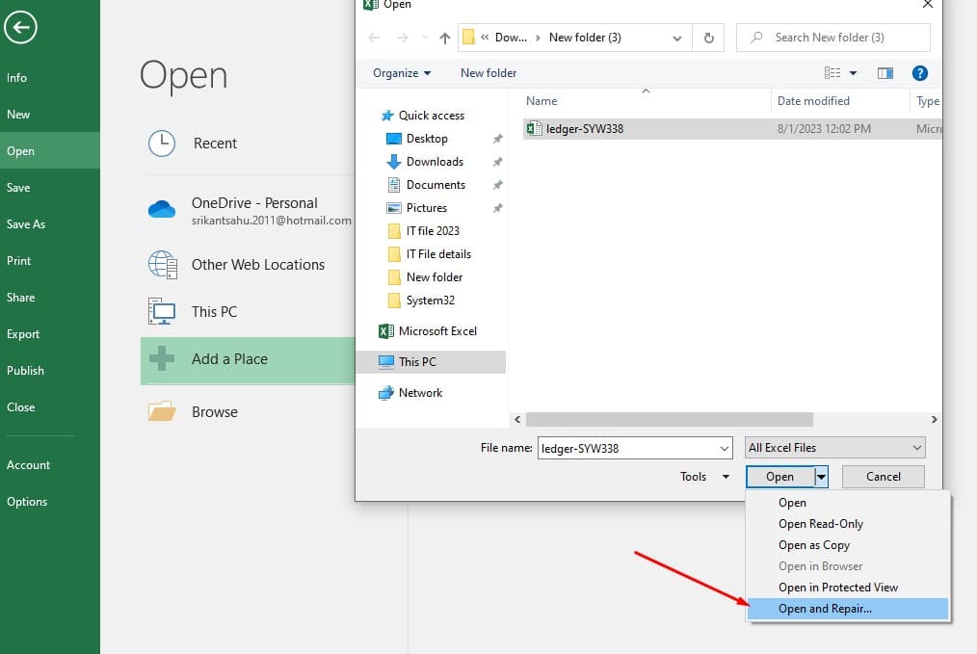Open OneDrive - Personal location
The width and height of the screenshot is (977, 654).
[x=253, y=203]
